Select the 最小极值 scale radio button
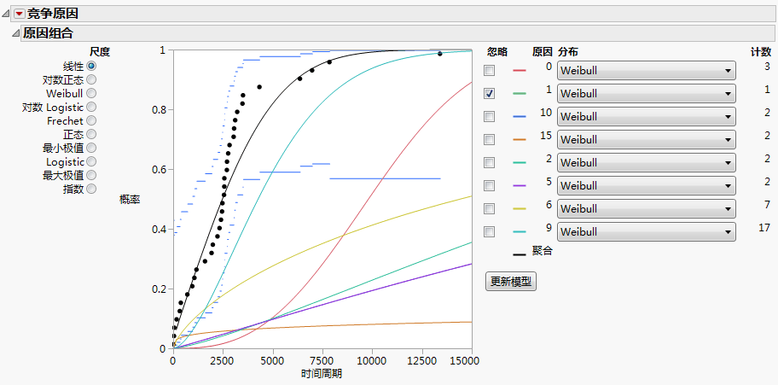Image resolution: width=778 pixels, height=385 pixels. tap(91, 148)
